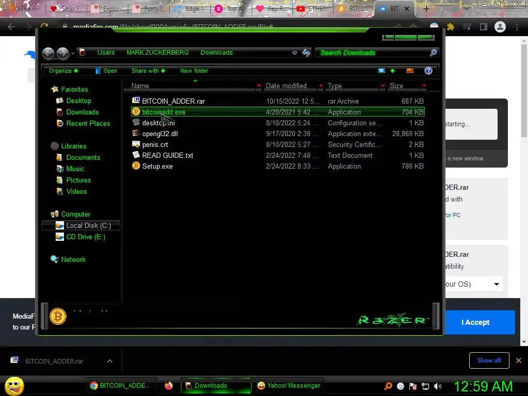Change view icon in Explorer toolbar
The width and height of the screenshot is (528, 396).
(x=382, y=71)
